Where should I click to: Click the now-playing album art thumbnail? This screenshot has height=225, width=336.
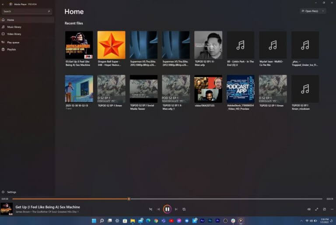click(7, 209)
